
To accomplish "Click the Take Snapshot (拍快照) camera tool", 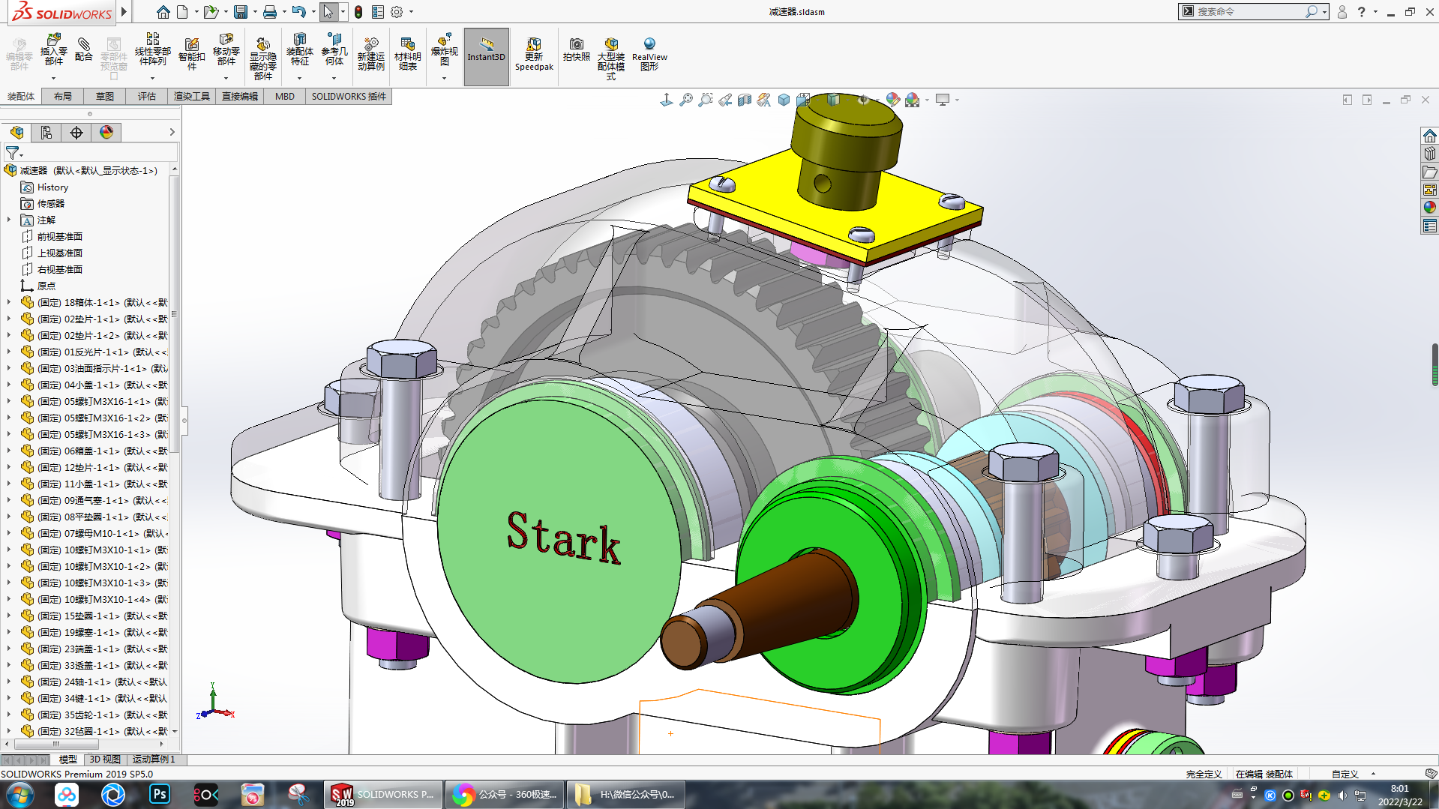I will coord(577,49).
